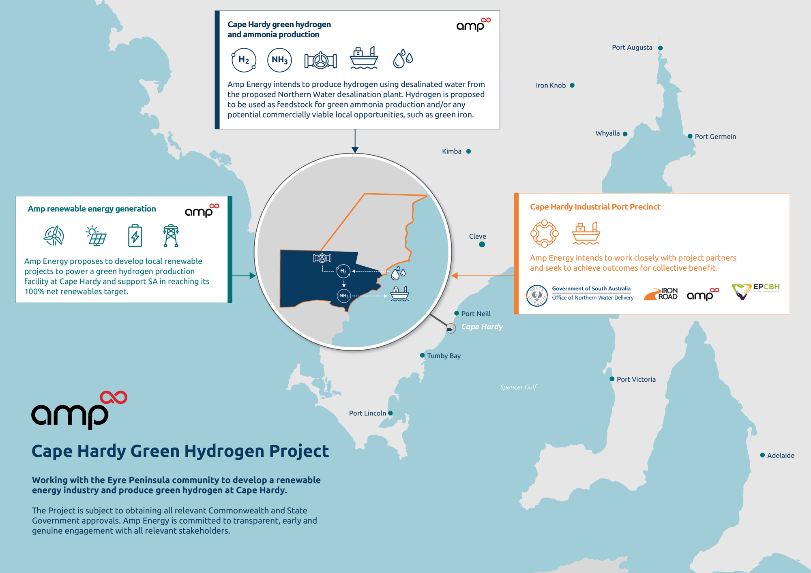Click the NH3 ammonia icon in top panel

[x=279, y=60]
